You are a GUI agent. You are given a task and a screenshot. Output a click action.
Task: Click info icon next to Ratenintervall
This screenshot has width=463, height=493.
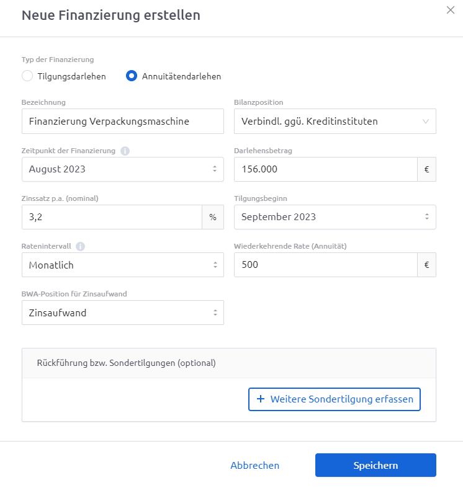[x=80, y=246]
